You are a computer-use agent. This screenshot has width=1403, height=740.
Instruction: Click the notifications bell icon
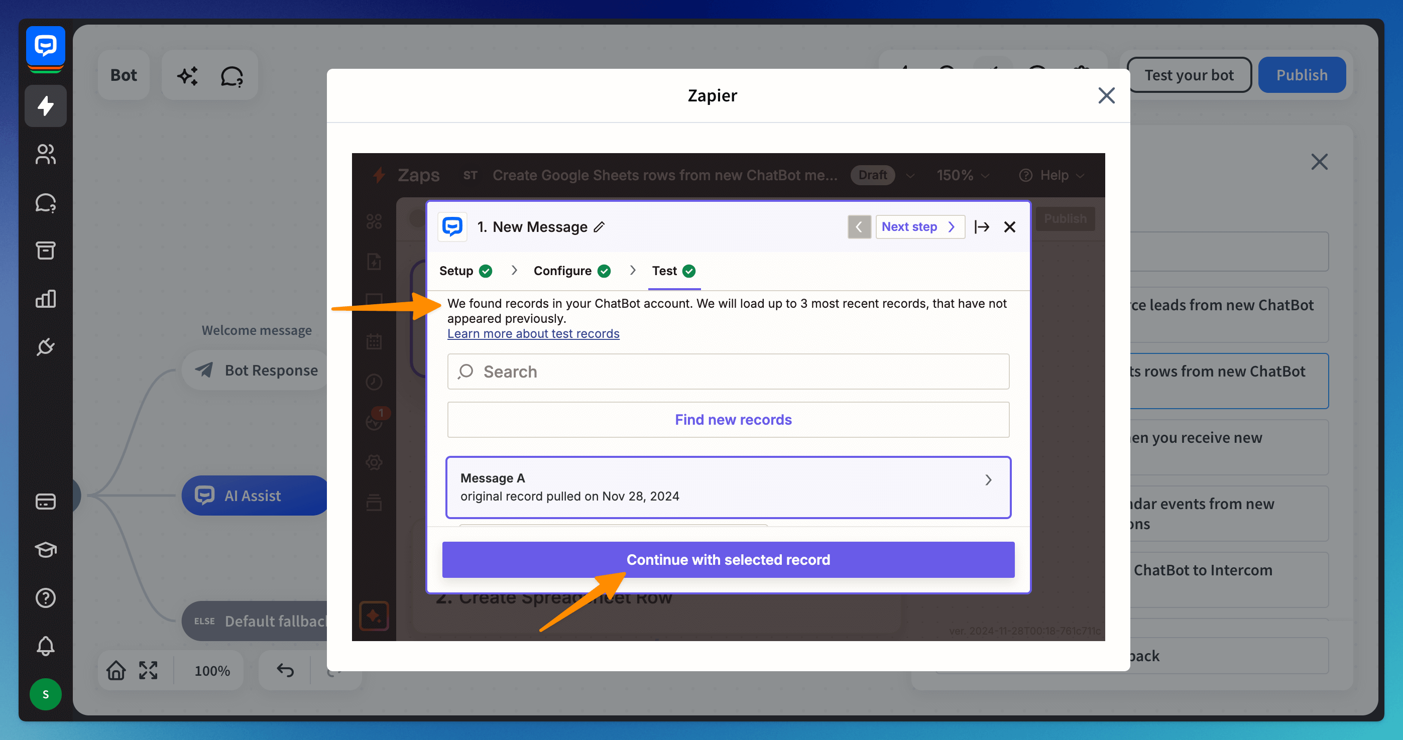pos(46,646)
